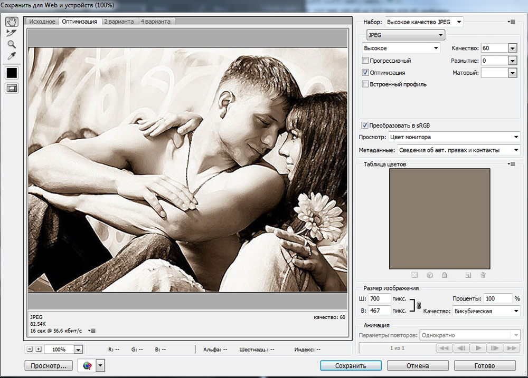Open the Набор preset dropdown
This screenshot has height=378, width=528.
(x=424, y=22)
